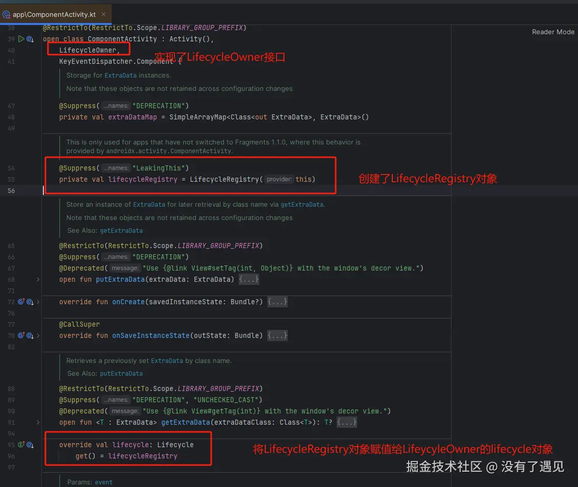The width and height of the screenshot is (578, 487).
Task: Click the lifecycleRegistry reference on line 96
Action: (x=143, y=456)
